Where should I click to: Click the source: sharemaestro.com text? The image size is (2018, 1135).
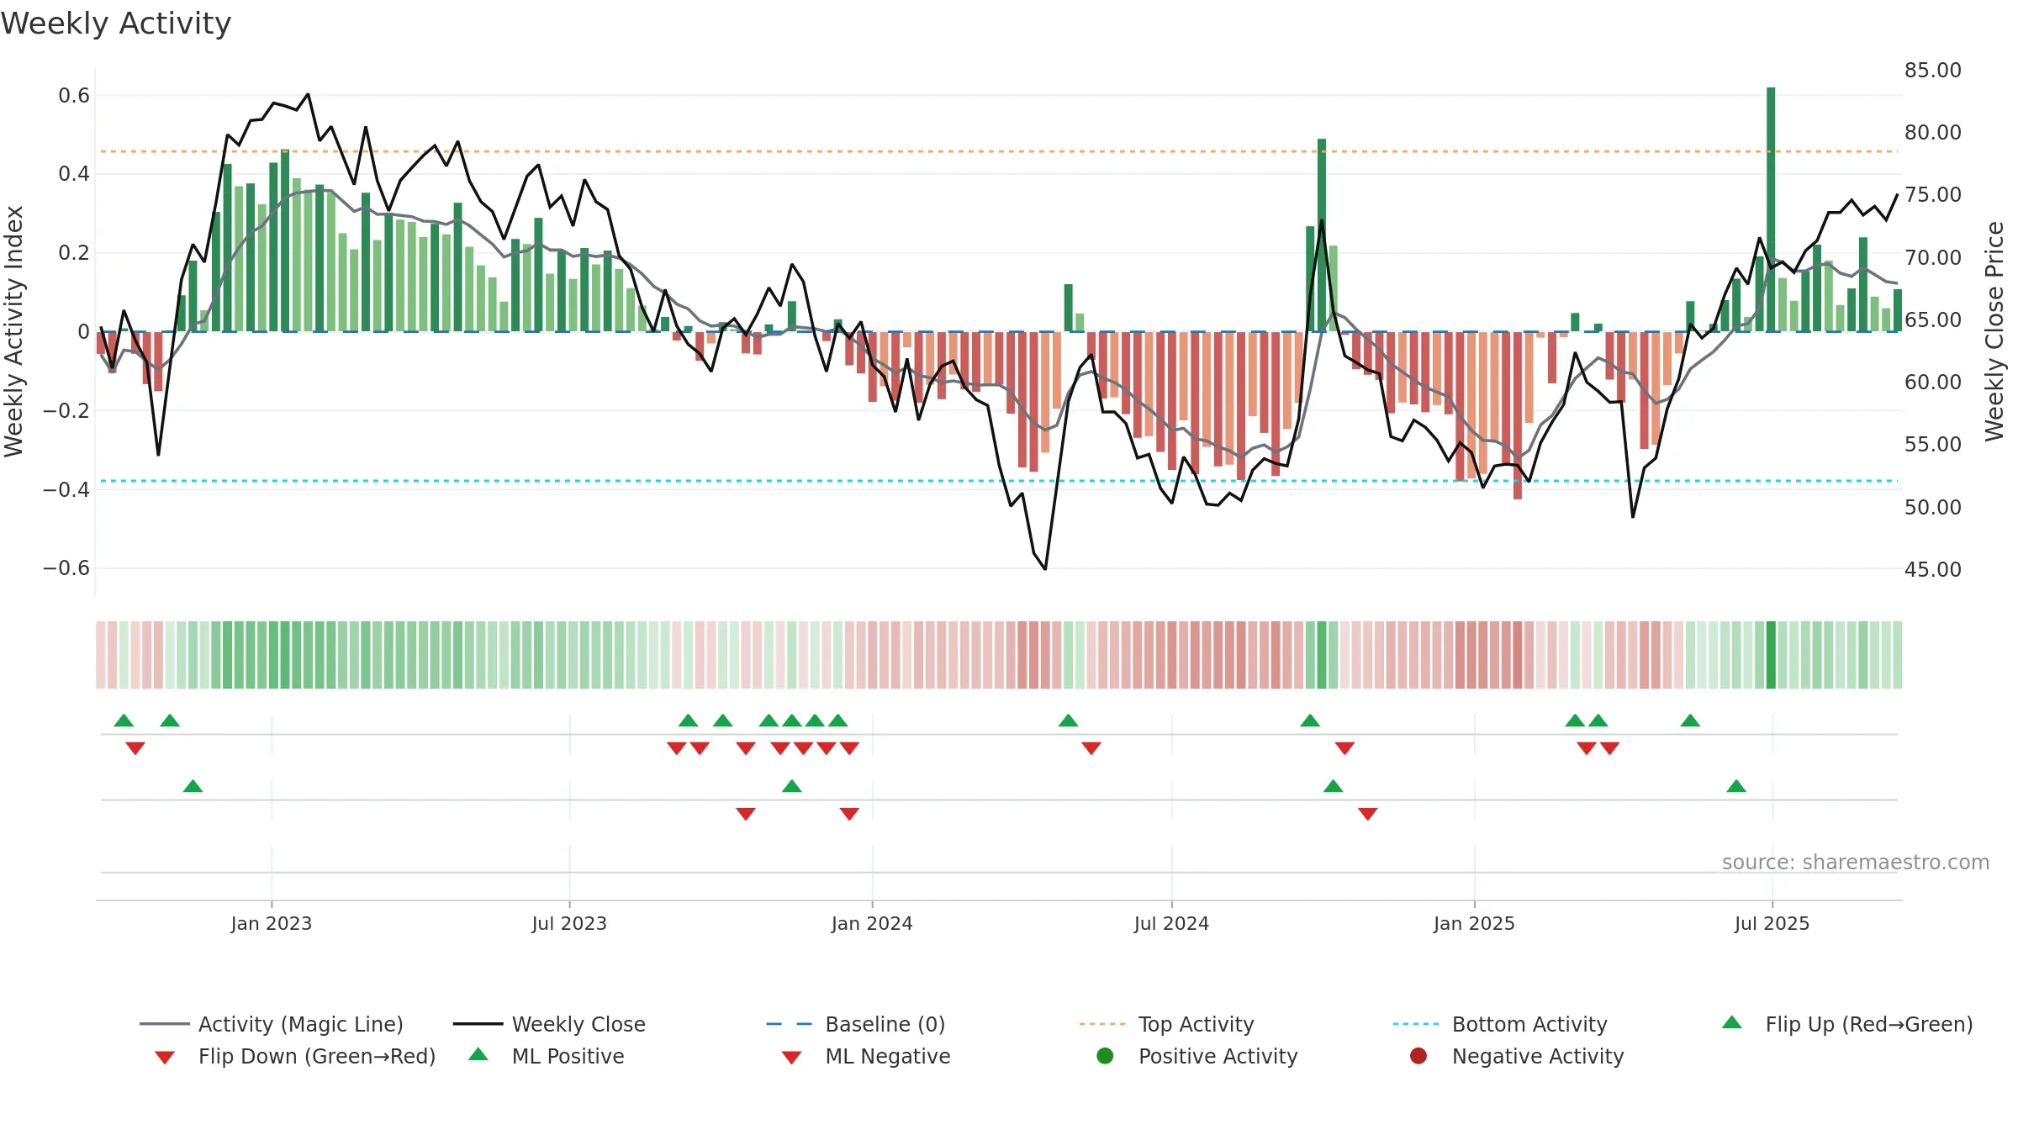1856,862
